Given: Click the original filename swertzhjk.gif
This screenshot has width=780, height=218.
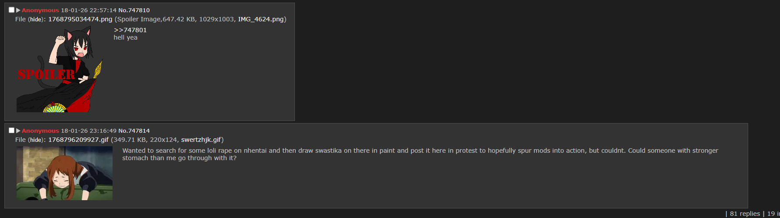Looking at the screenshot, I should (201, 140).
